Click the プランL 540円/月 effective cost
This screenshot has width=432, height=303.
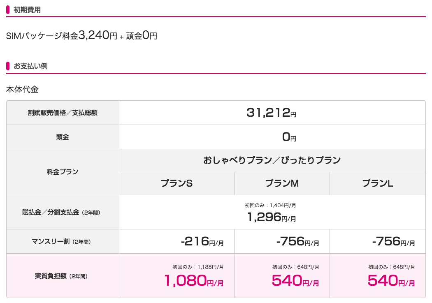tap(391, 281)
